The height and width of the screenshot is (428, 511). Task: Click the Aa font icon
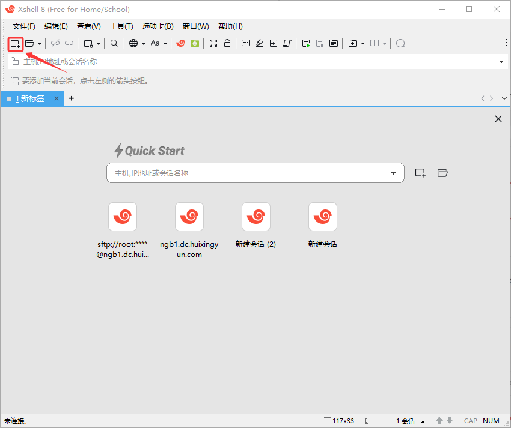[x=155, y=43]
